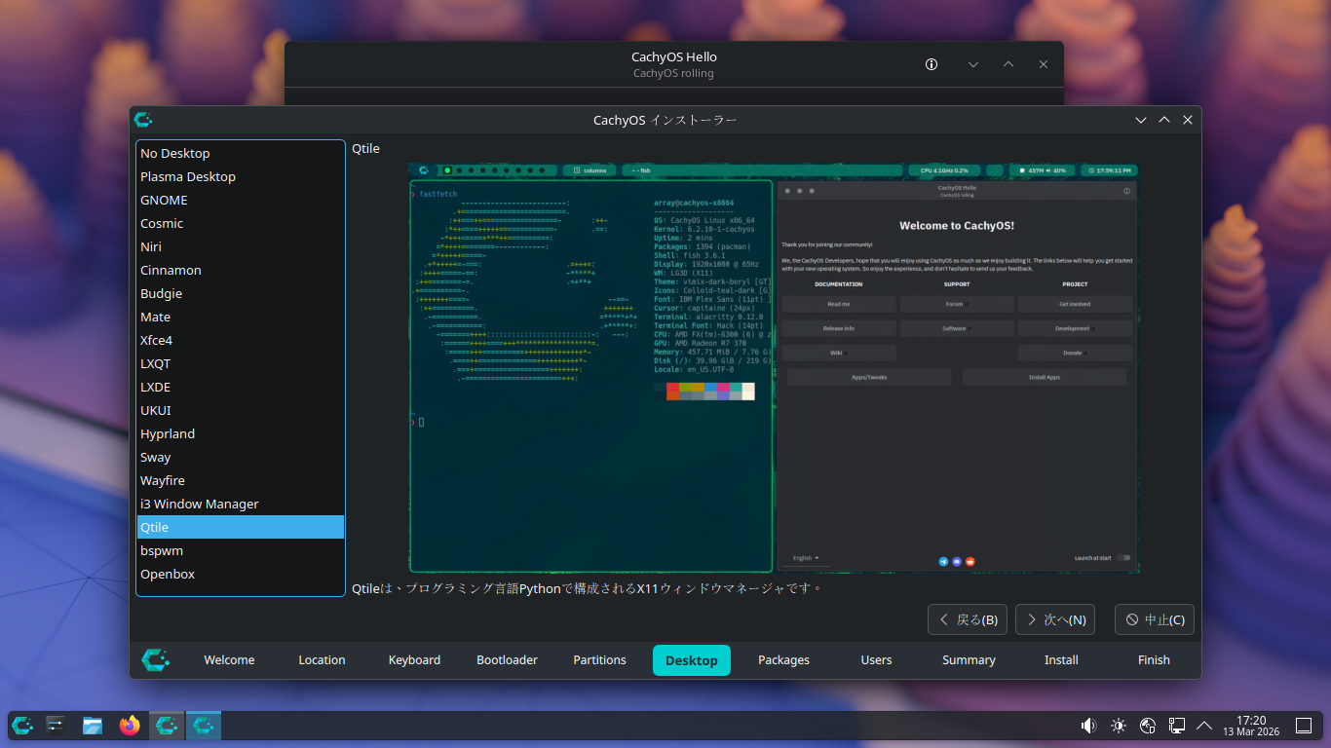This screenshot has width=1331, height=748.
Task: Click the info icon in CachyOS Hello window
Action: [932, 64]
